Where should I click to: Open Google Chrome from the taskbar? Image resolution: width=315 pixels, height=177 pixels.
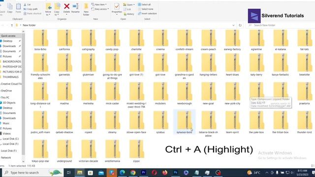[133, 173]
